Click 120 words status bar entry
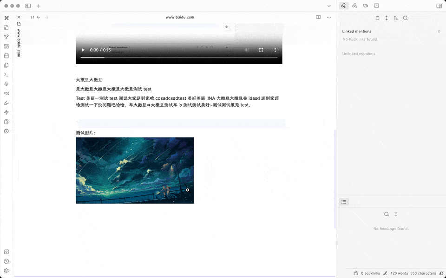This screenshot has height=278, width=446. 399,273
